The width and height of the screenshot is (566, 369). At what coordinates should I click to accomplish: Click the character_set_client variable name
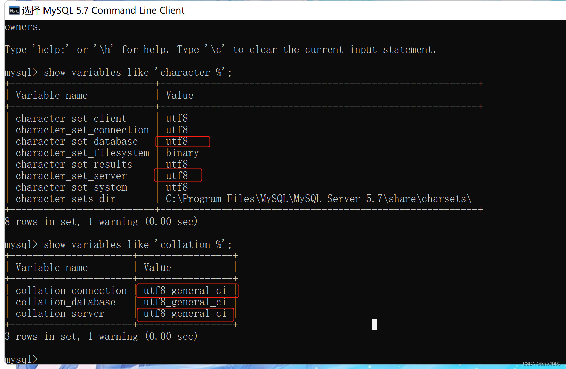pos(71,118)
